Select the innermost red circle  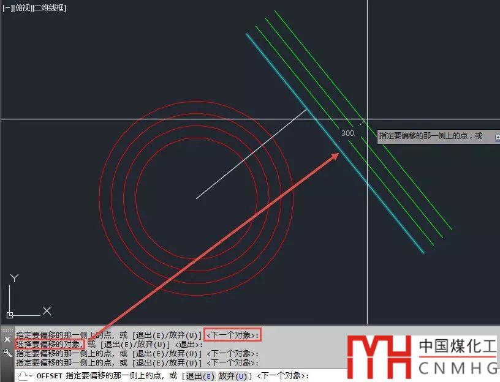click(196, 139)
